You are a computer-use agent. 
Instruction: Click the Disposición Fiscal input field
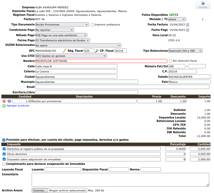pyautogui.click(x=119, y=169)
